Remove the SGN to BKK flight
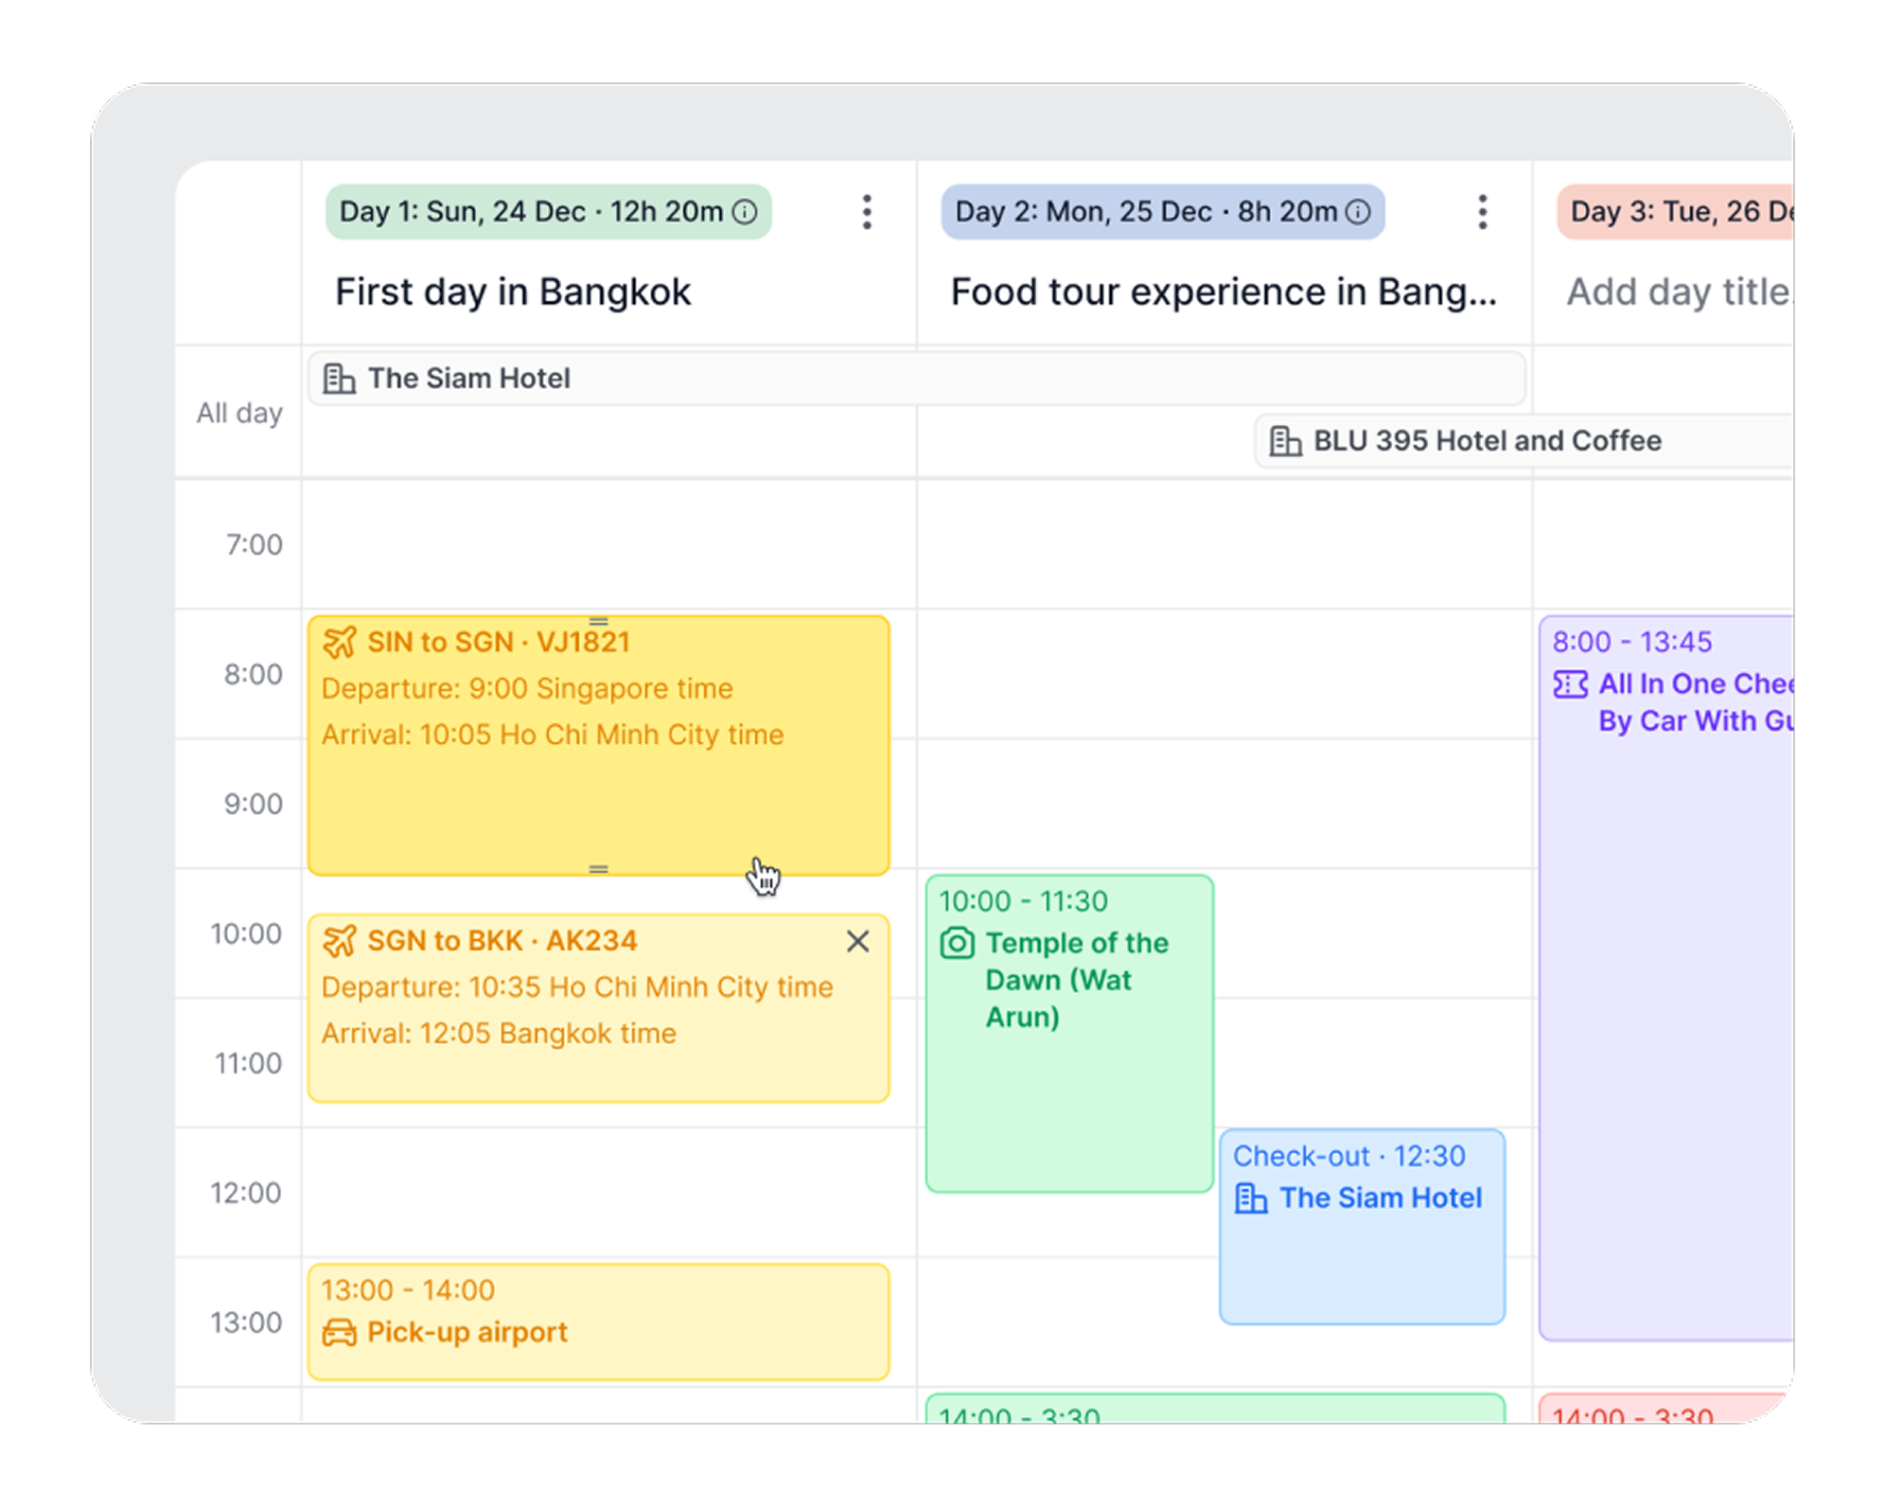Screen dimensions: 1885x1507 tap(857, 941)
